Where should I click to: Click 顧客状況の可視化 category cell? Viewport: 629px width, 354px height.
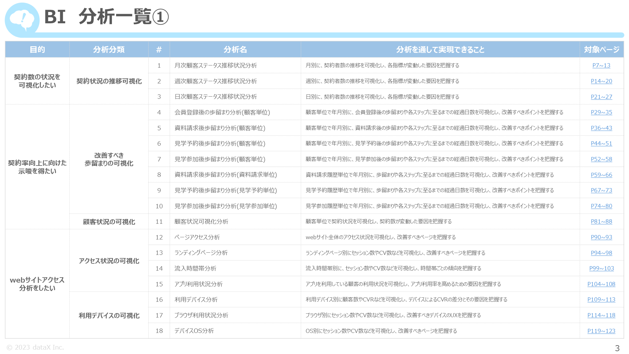click(109, 222)
